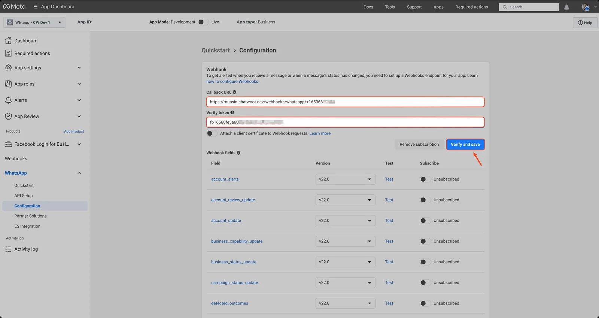
Task: Open Support in top navigation
Action: click(414, 7)
